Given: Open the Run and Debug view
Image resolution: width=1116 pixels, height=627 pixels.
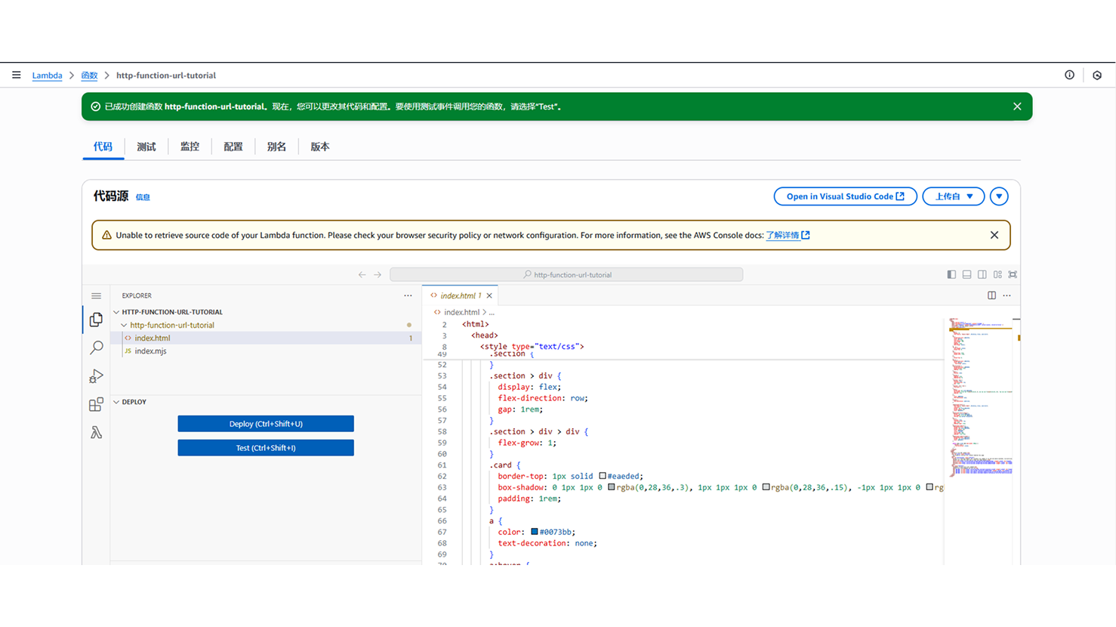Looking at the screenshot, I should pos(96,376).
